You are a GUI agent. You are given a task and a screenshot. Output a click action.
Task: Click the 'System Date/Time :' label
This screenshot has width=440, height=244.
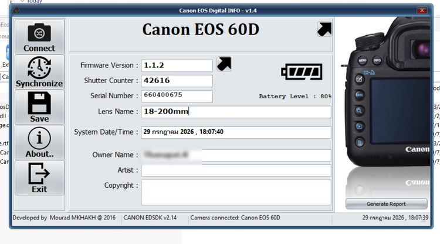point(106,132)
